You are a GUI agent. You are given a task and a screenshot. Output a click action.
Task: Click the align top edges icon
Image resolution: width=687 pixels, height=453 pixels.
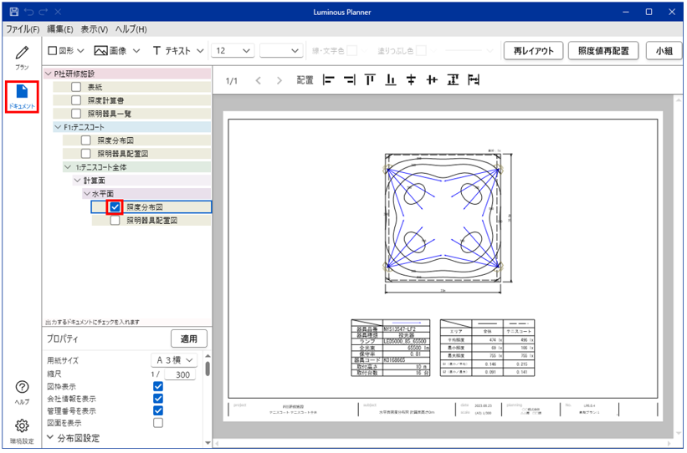tap(370, 80)
